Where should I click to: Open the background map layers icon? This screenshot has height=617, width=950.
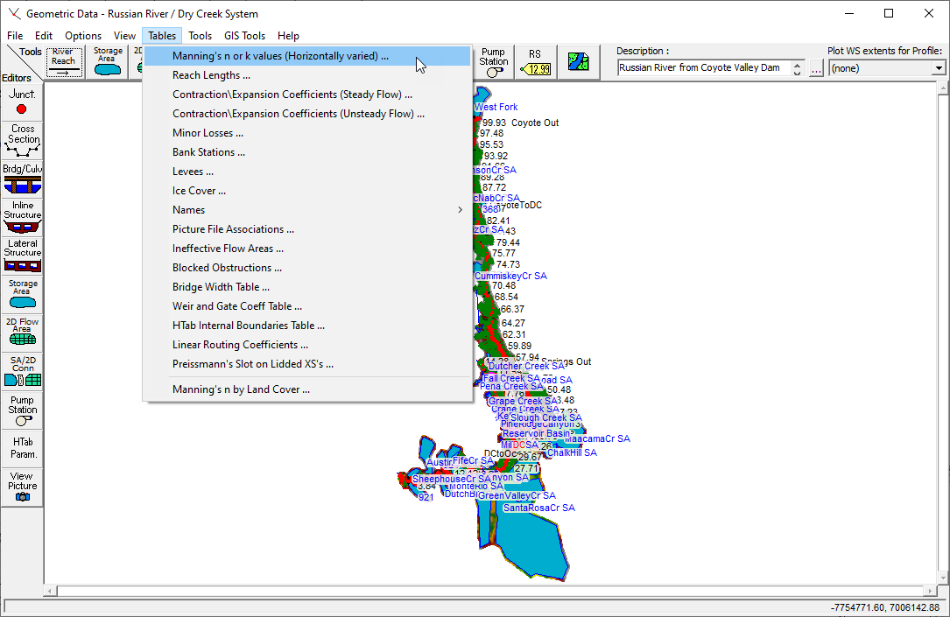click(x=578, y=62)
